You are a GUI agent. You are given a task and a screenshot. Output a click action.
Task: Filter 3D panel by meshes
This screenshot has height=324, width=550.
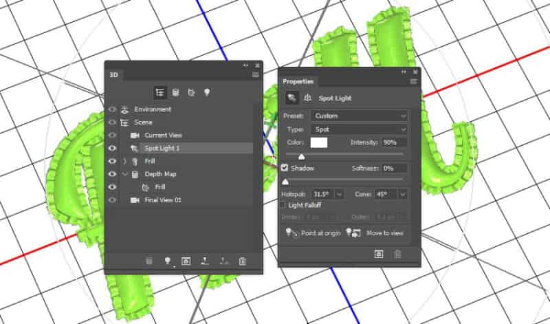click(x=175, y=93)
